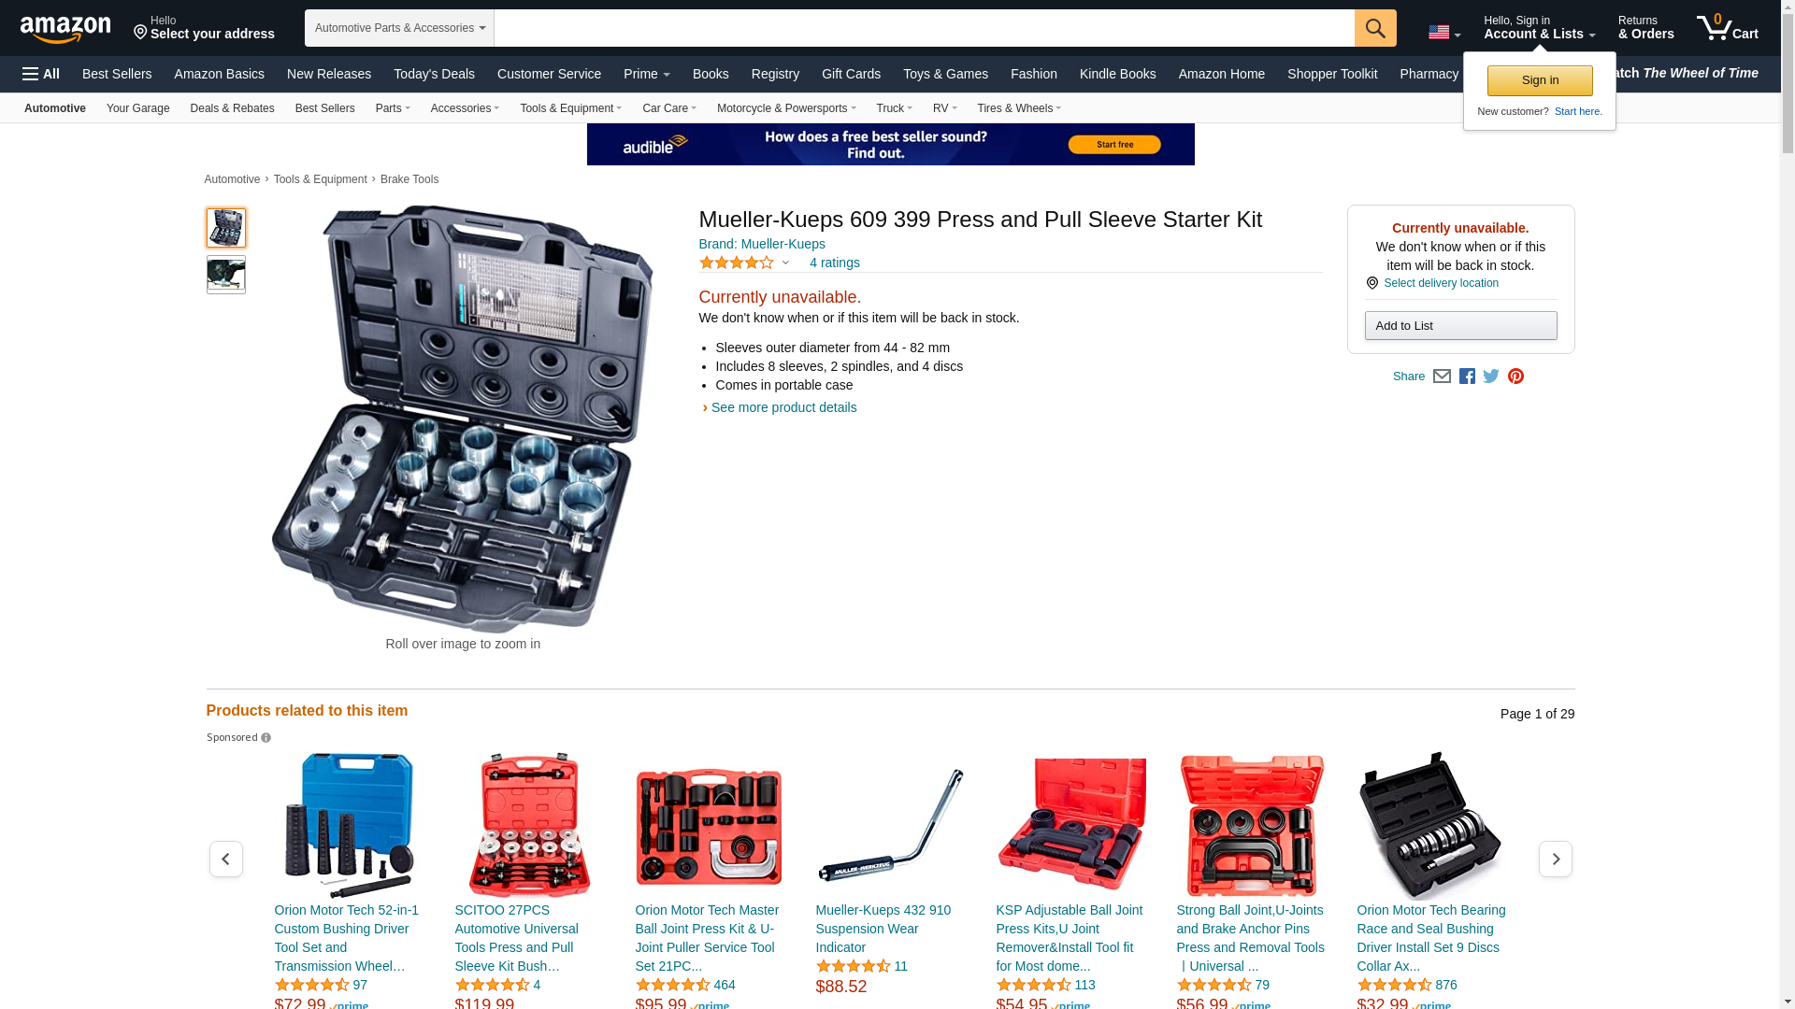The width and height of the screenshot is (1795, 1009).
Task: Click the yellow Sign in button
Action: [1539, 80]
